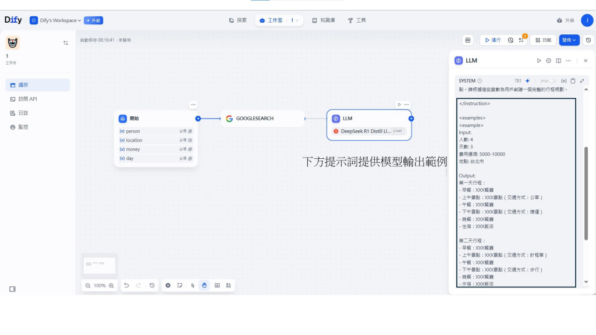Click the location variable row
The height and width of the screenshot is (335, 596).
[x=156, y=140]
